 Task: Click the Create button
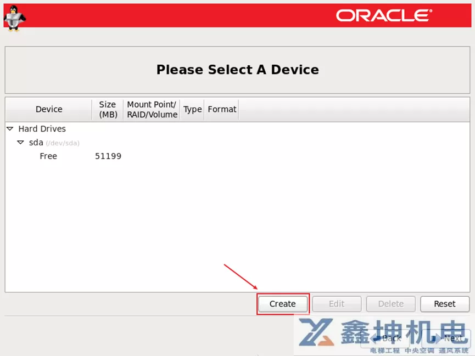(283, 304)
